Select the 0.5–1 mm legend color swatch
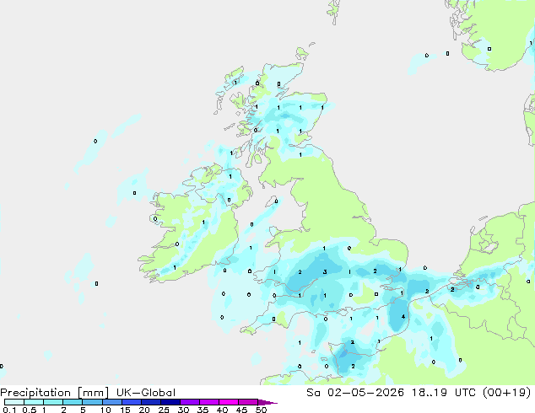The width and height of the screenshot is (535, 413). click(x=34, y=402)
